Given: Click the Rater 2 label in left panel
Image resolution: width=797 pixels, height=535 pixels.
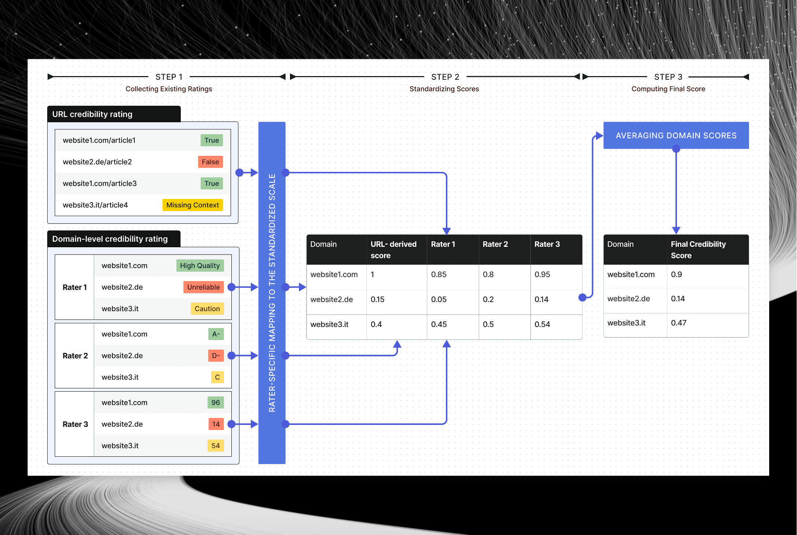Looking at the screenshot, I should click(x=75, y=355).
